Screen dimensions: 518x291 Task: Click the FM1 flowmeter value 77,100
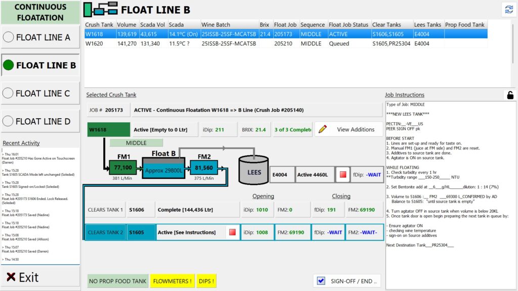point(123,168)
